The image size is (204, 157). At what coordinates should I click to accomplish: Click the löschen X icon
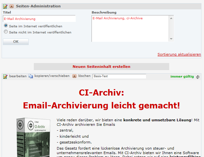pyautogui.click(x=74, y=76)
